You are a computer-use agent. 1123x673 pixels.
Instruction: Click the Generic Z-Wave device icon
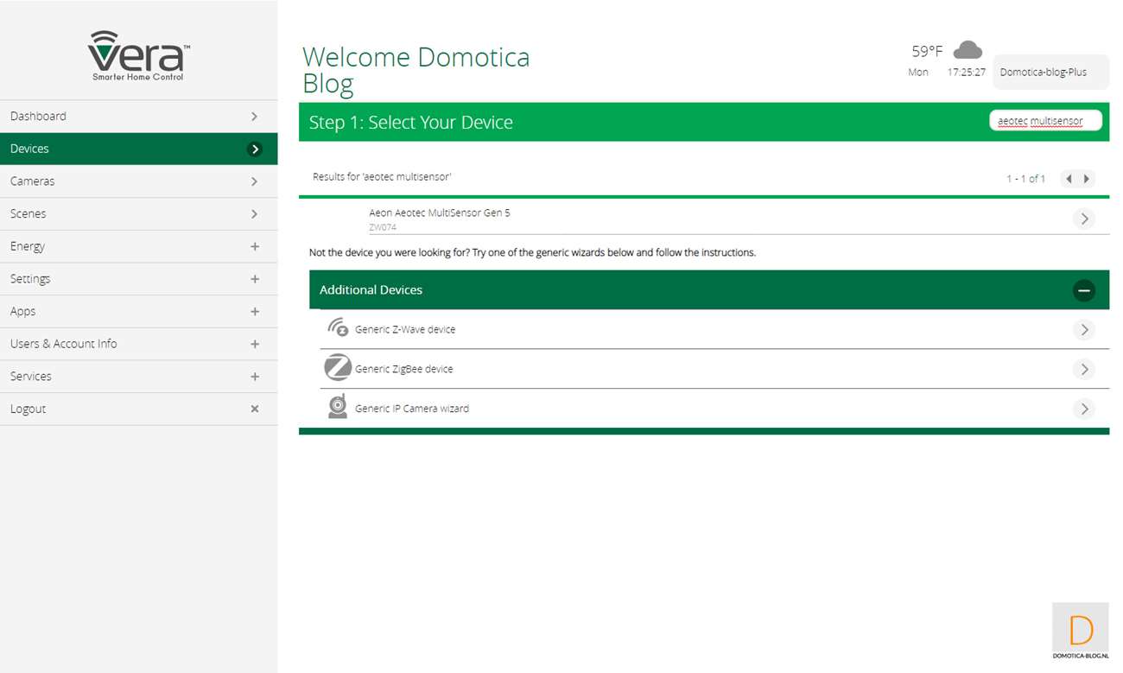pos(338,328)
